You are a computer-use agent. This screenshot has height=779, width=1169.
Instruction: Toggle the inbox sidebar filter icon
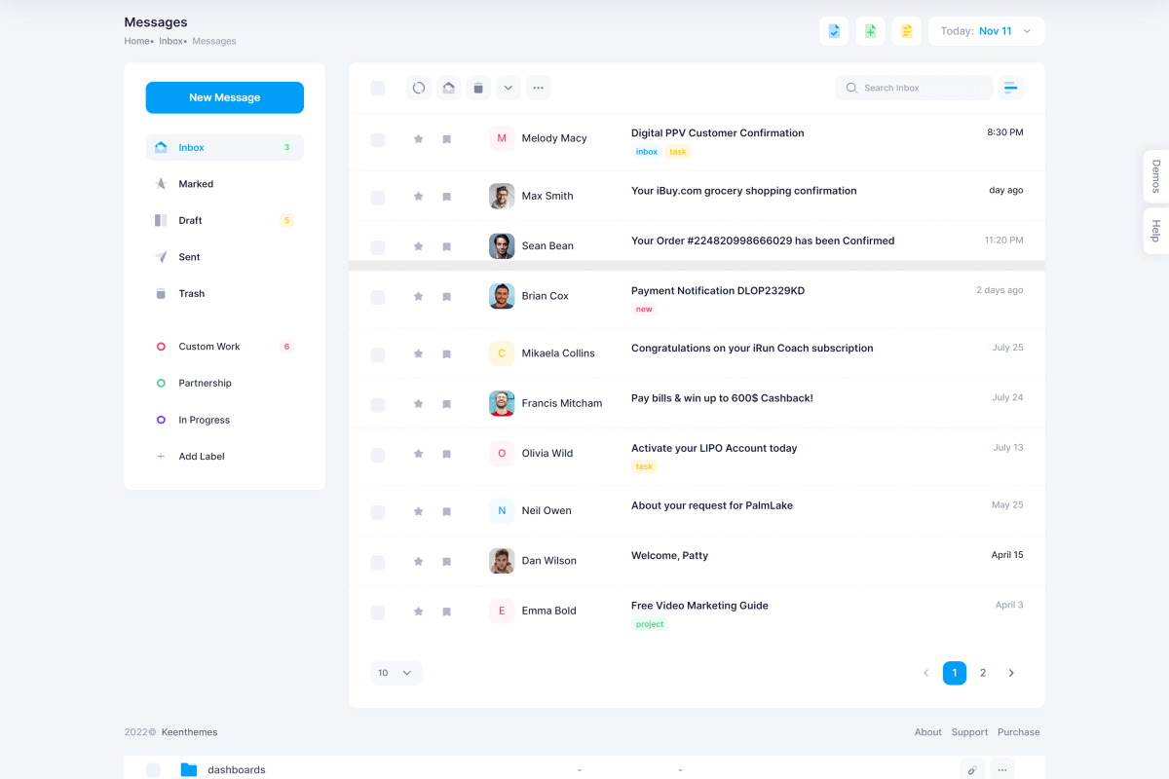(1010, 88)
